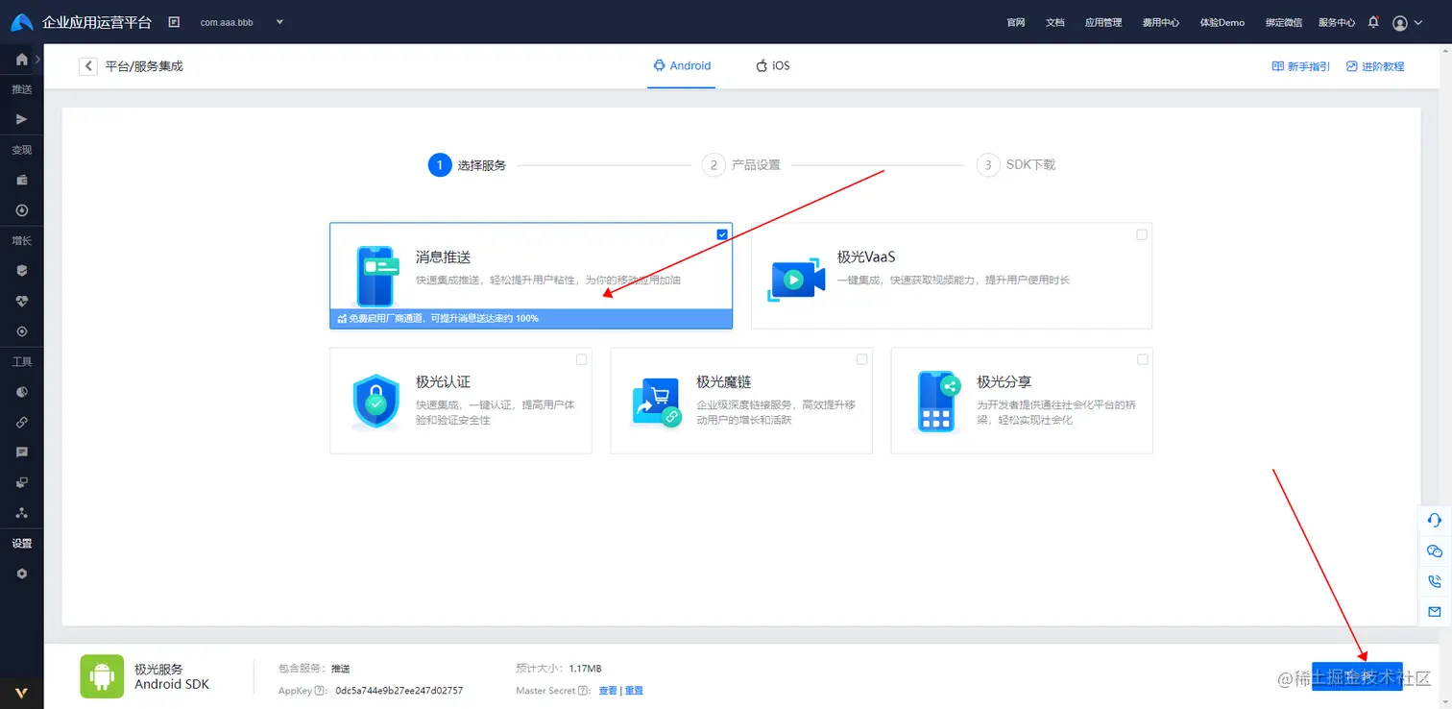Click the yellow V logo at sidebar bottom

click(x=21, y=693)
